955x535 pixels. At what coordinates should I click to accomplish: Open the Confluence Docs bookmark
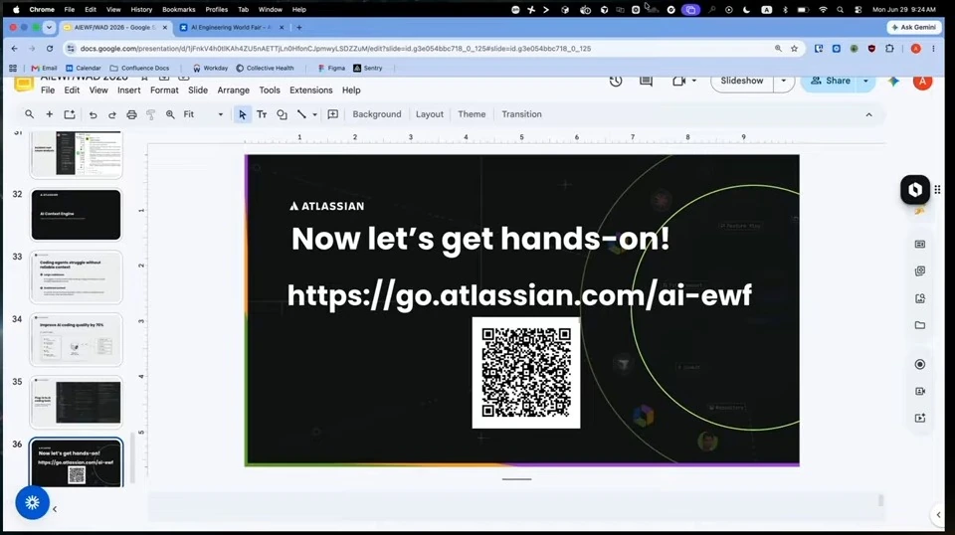(x=139, y=69)
